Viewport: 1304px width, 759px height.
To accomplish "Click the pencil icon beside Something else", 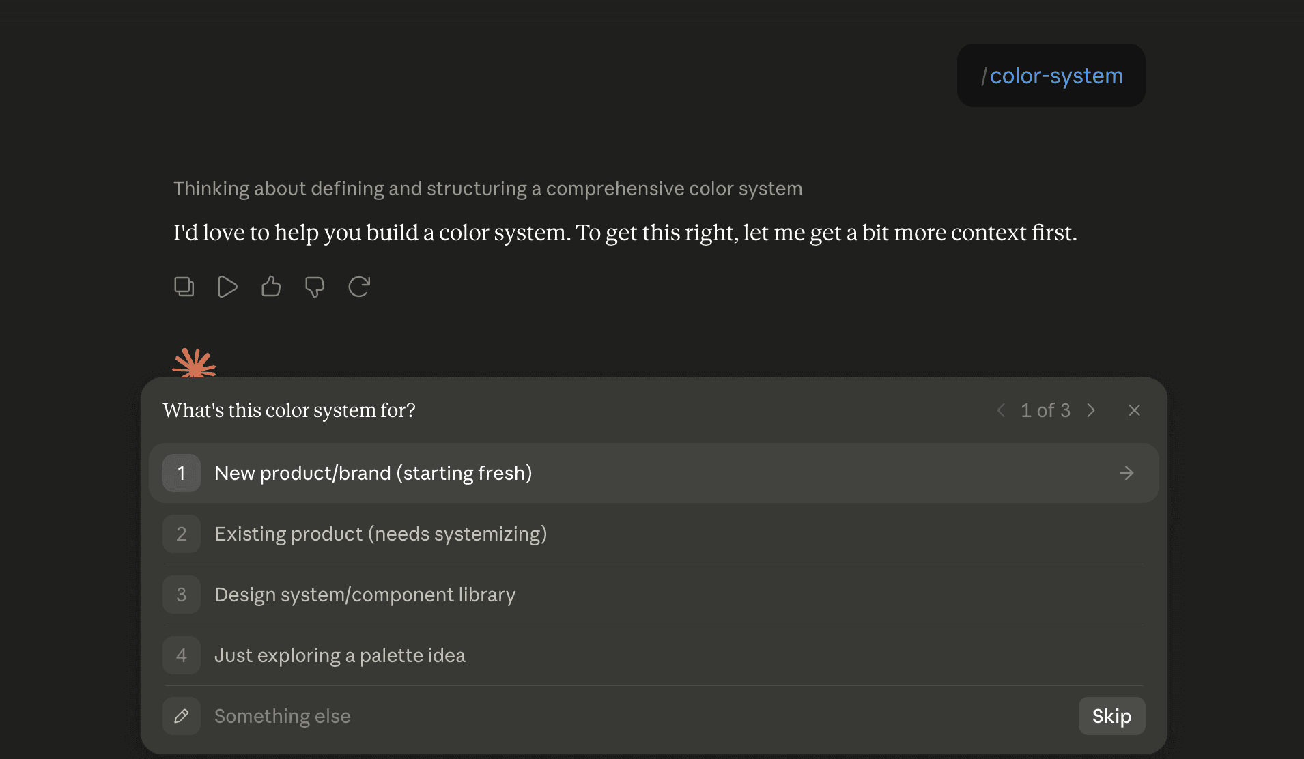I will pyautogui.click(x=182, y=716).
